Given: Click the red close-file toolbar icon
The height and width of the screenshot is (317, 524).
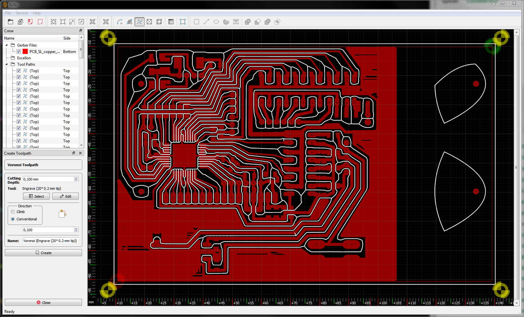Looking at the screenshot, I should pos(40,22).
